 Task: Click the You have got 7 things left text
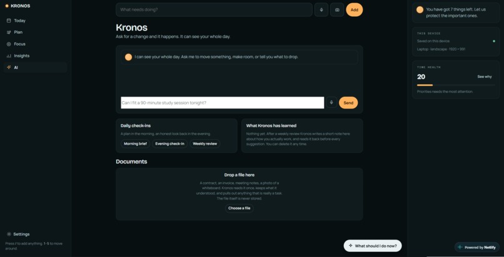pos(456,12)
